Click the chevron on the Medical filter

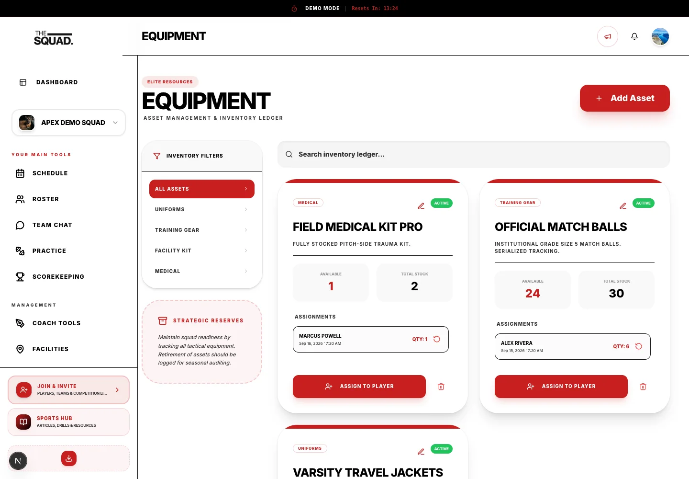246,271
